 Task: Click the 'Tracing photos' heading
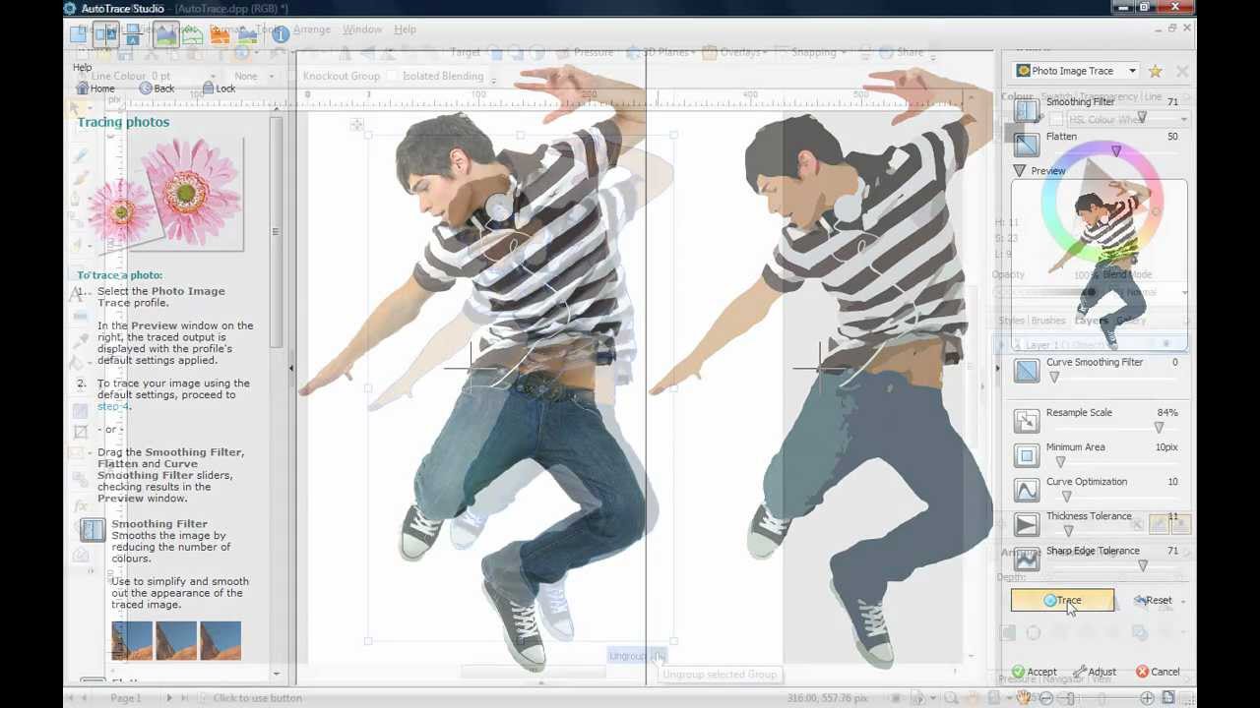(123, 122)
